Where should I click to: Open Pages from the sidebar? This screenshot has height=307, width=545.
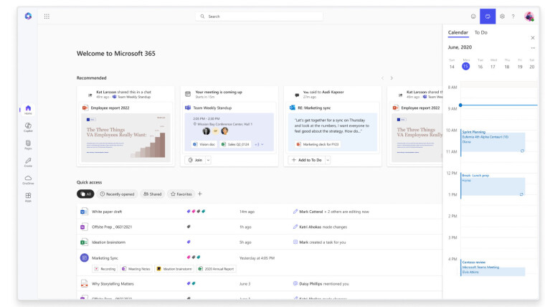coord(28,145)
